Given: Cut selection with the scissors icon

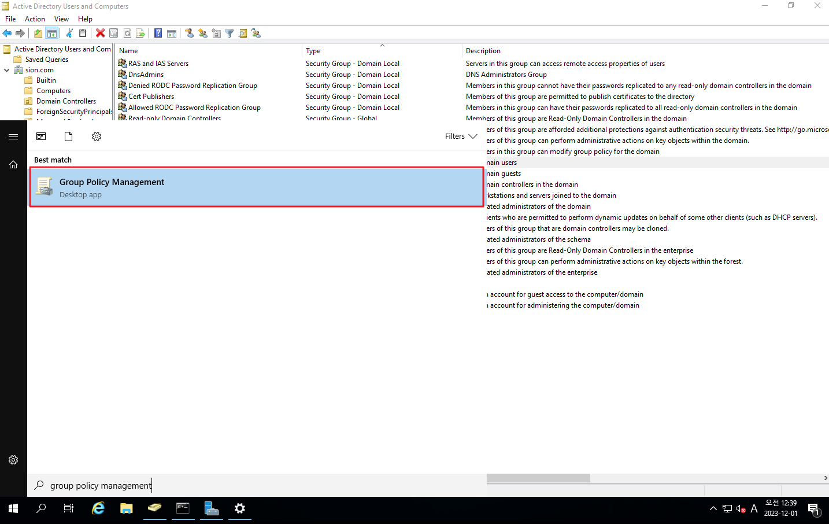Looking at the screenshot, I should point(69,34).
